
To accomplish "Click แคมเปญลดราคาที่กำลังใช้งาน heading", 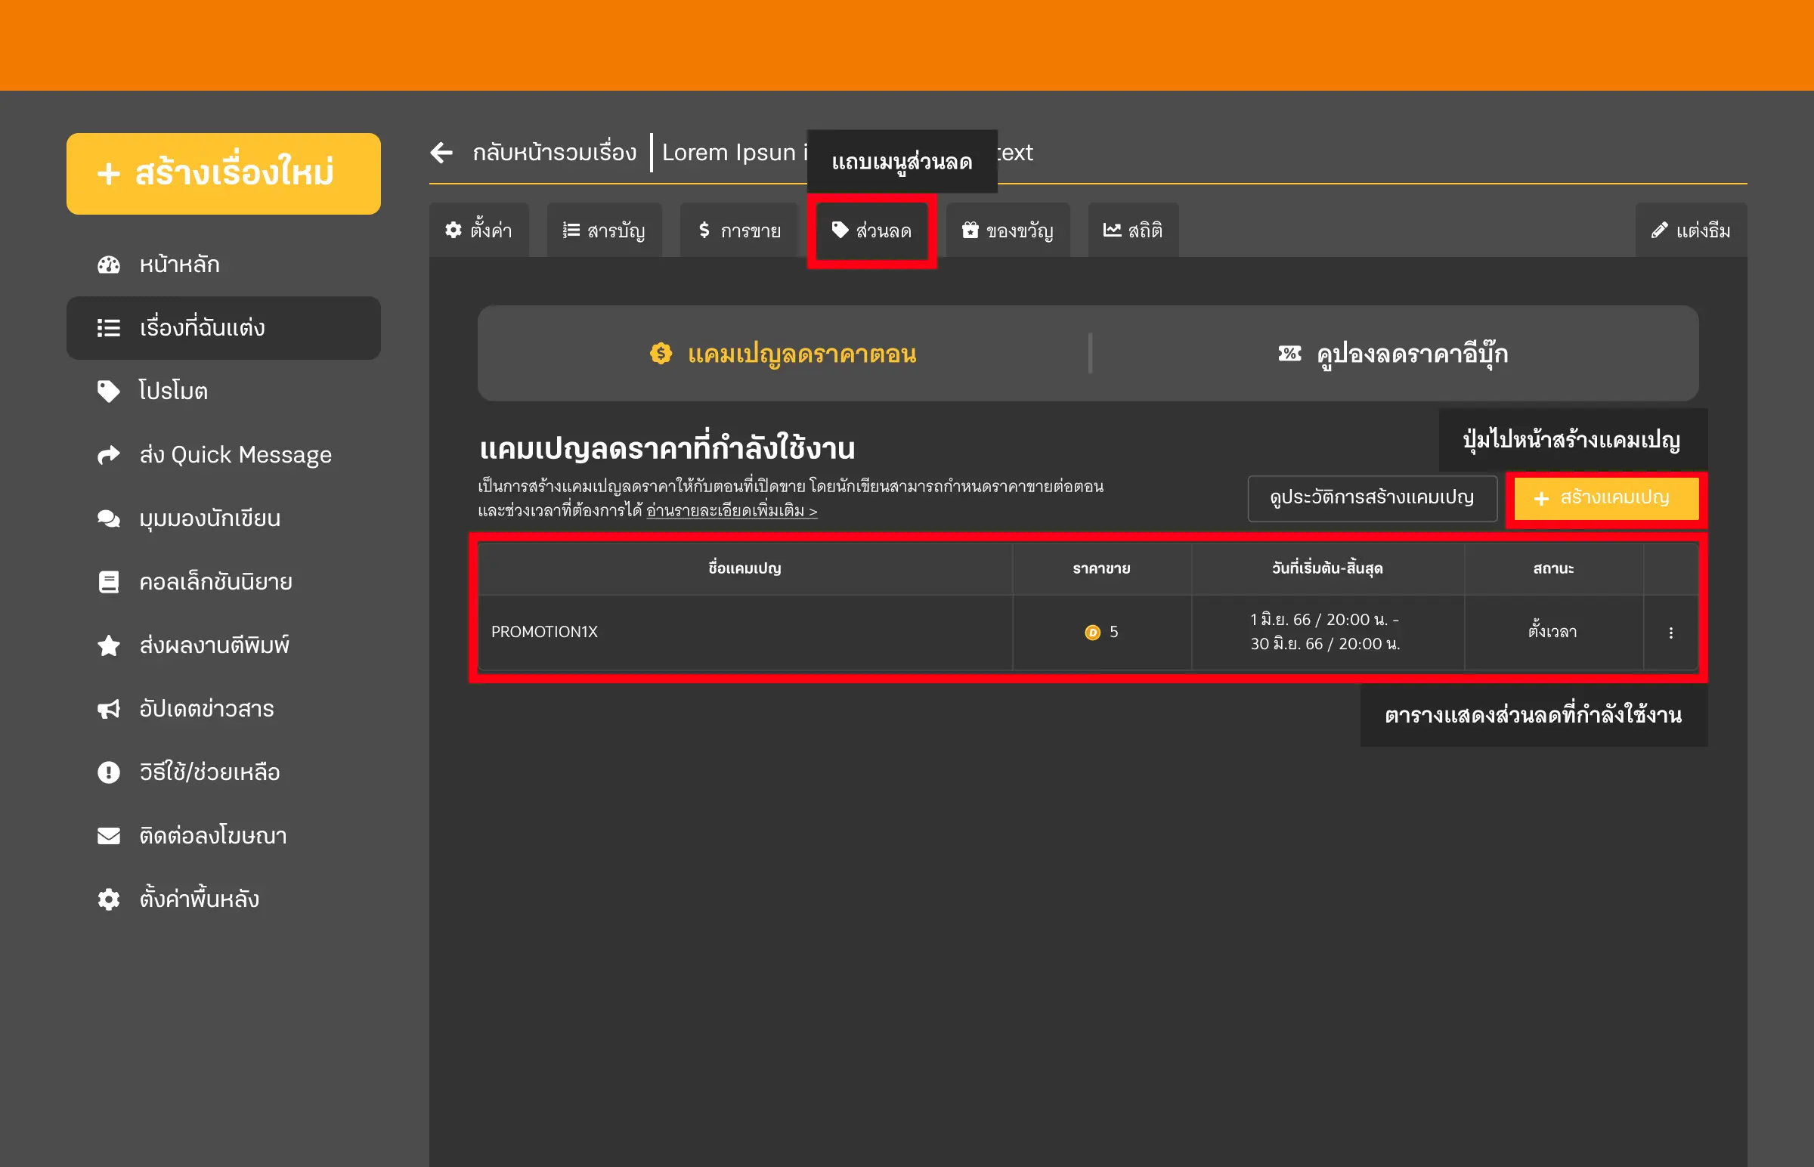I will 667,448.
